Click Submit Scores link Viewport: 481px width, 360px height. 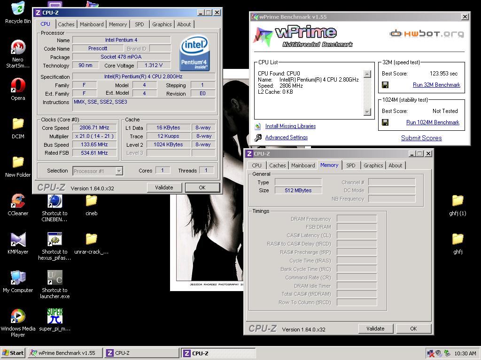[x=421, y=138]
